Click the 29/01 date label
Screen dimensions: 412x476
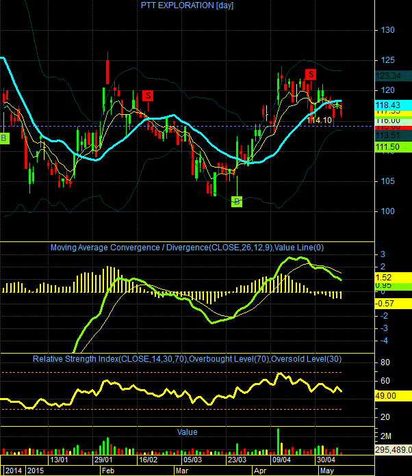(103, 460)
